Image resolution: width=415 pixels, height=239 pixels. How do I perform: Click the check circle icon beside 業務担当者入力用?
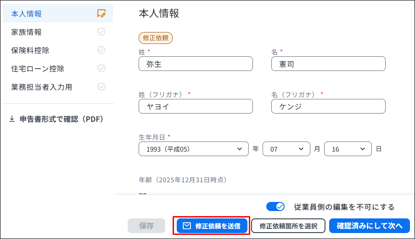[101, 87]
